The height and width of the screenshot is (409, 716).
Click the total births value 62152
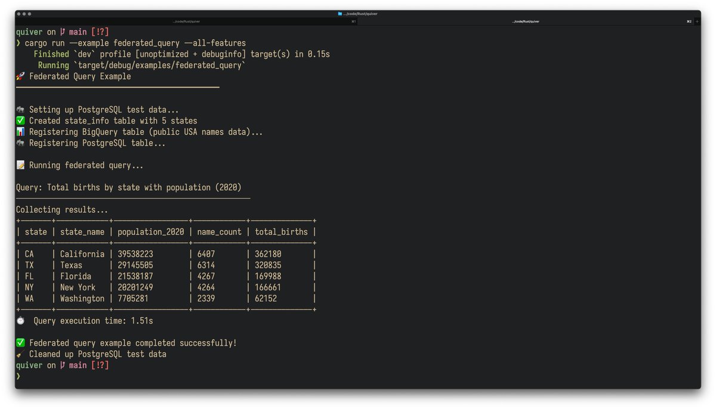coord(266,299)
